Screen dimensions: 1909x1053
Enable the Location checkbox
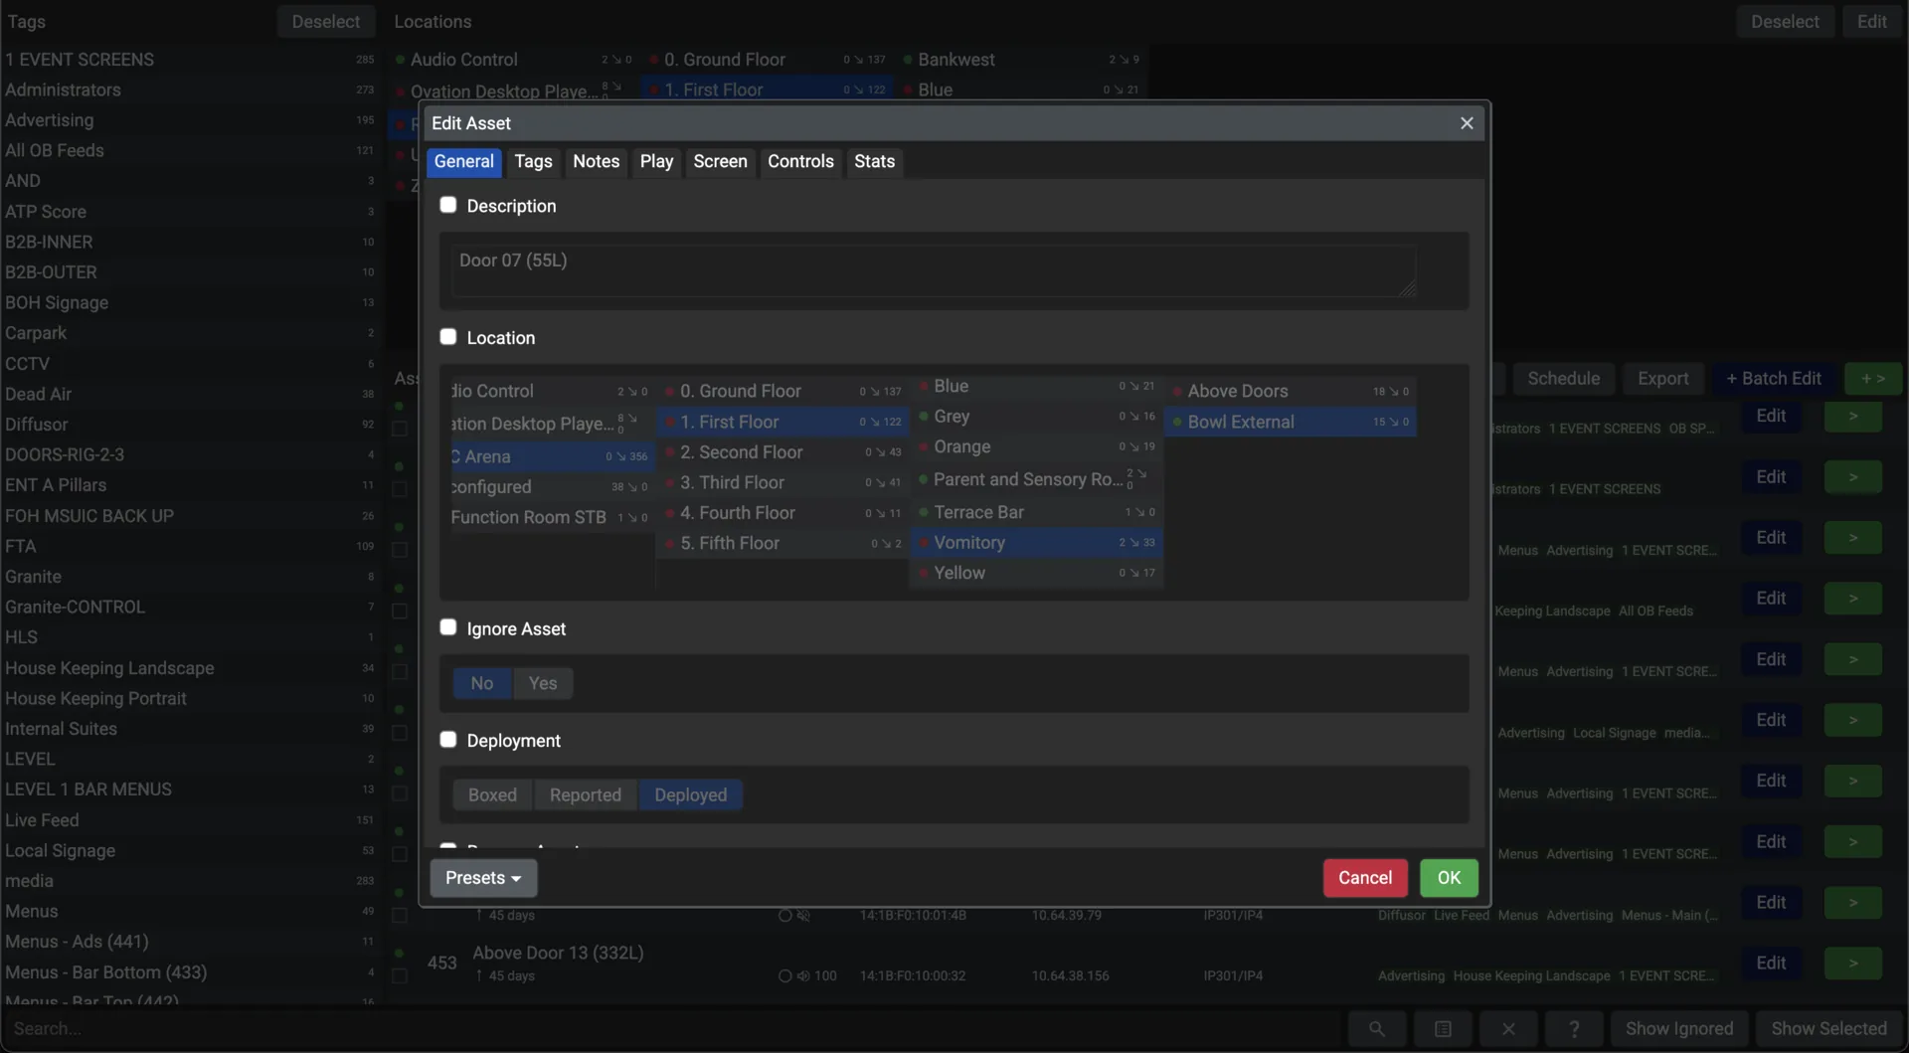(448, 337)
